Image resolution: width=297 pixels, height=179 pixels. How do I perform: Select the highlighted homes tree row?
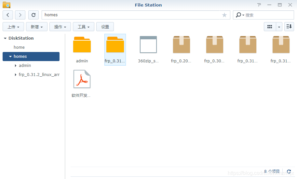tap(31, 57)
